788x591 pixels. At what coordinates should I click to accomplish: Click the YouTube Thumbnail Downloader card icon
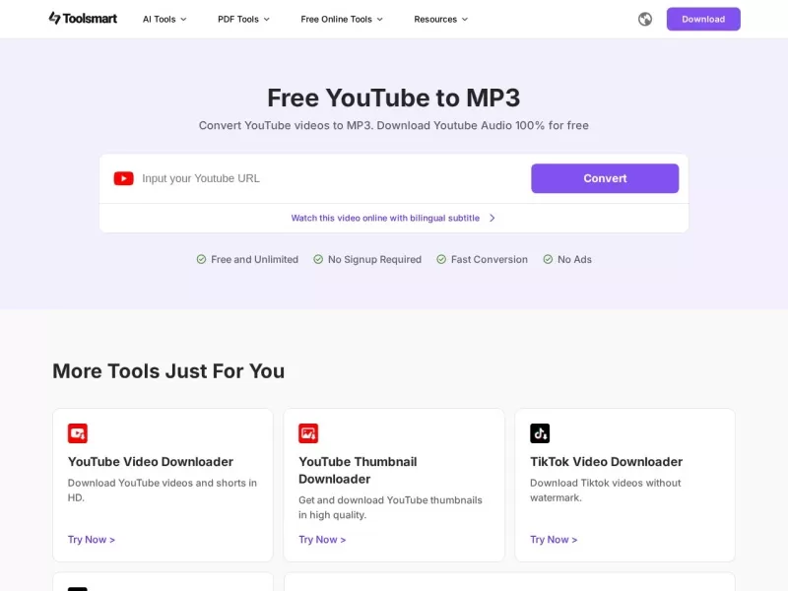click(308, 432)
